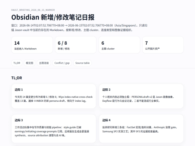Click the 14 当前纳入 Markdown stat card
The width and height of the screenshot is (195, 146).
32,45
